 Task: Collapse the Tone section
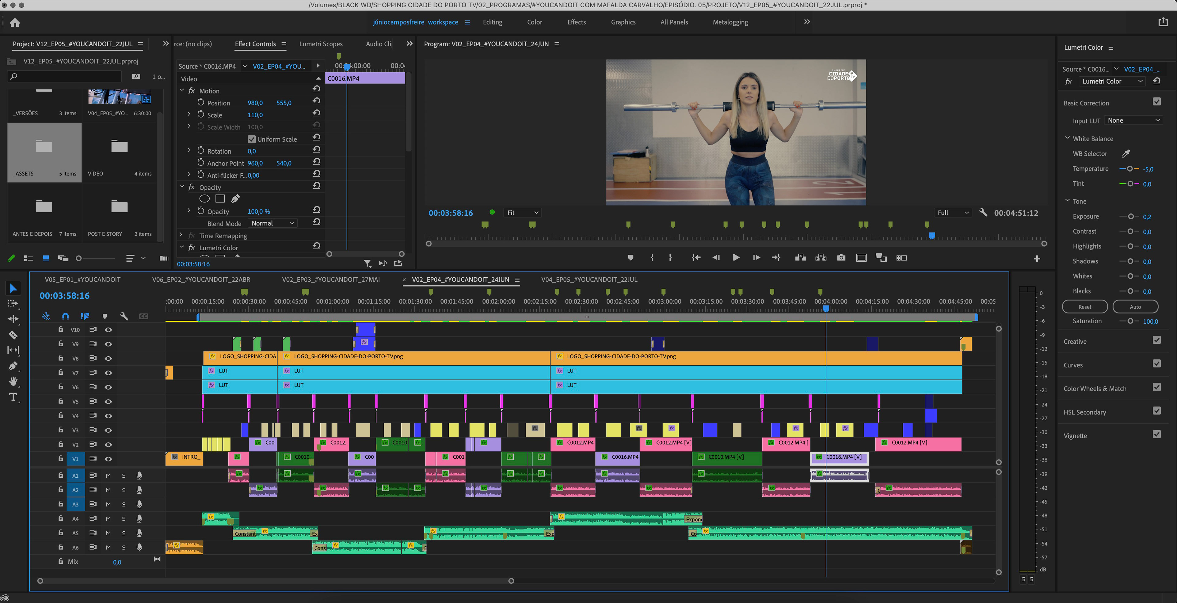click(1067, 201)
